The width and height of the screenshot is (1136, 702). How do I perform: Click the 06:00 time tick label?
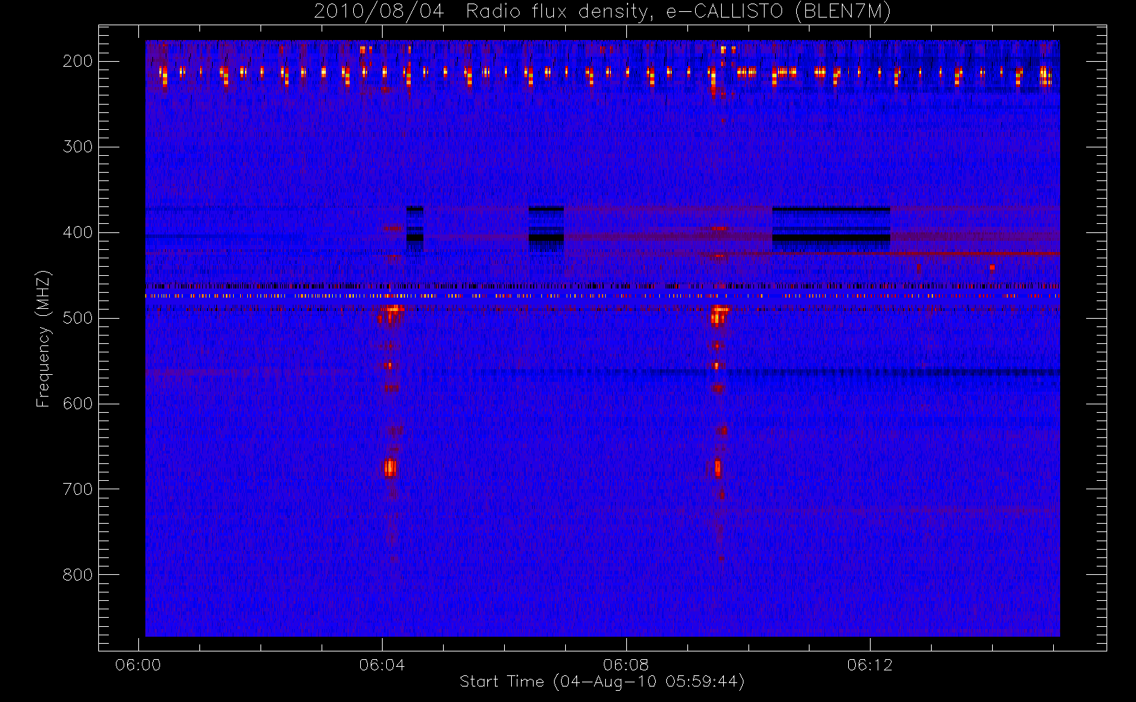[x=138, y=665]
